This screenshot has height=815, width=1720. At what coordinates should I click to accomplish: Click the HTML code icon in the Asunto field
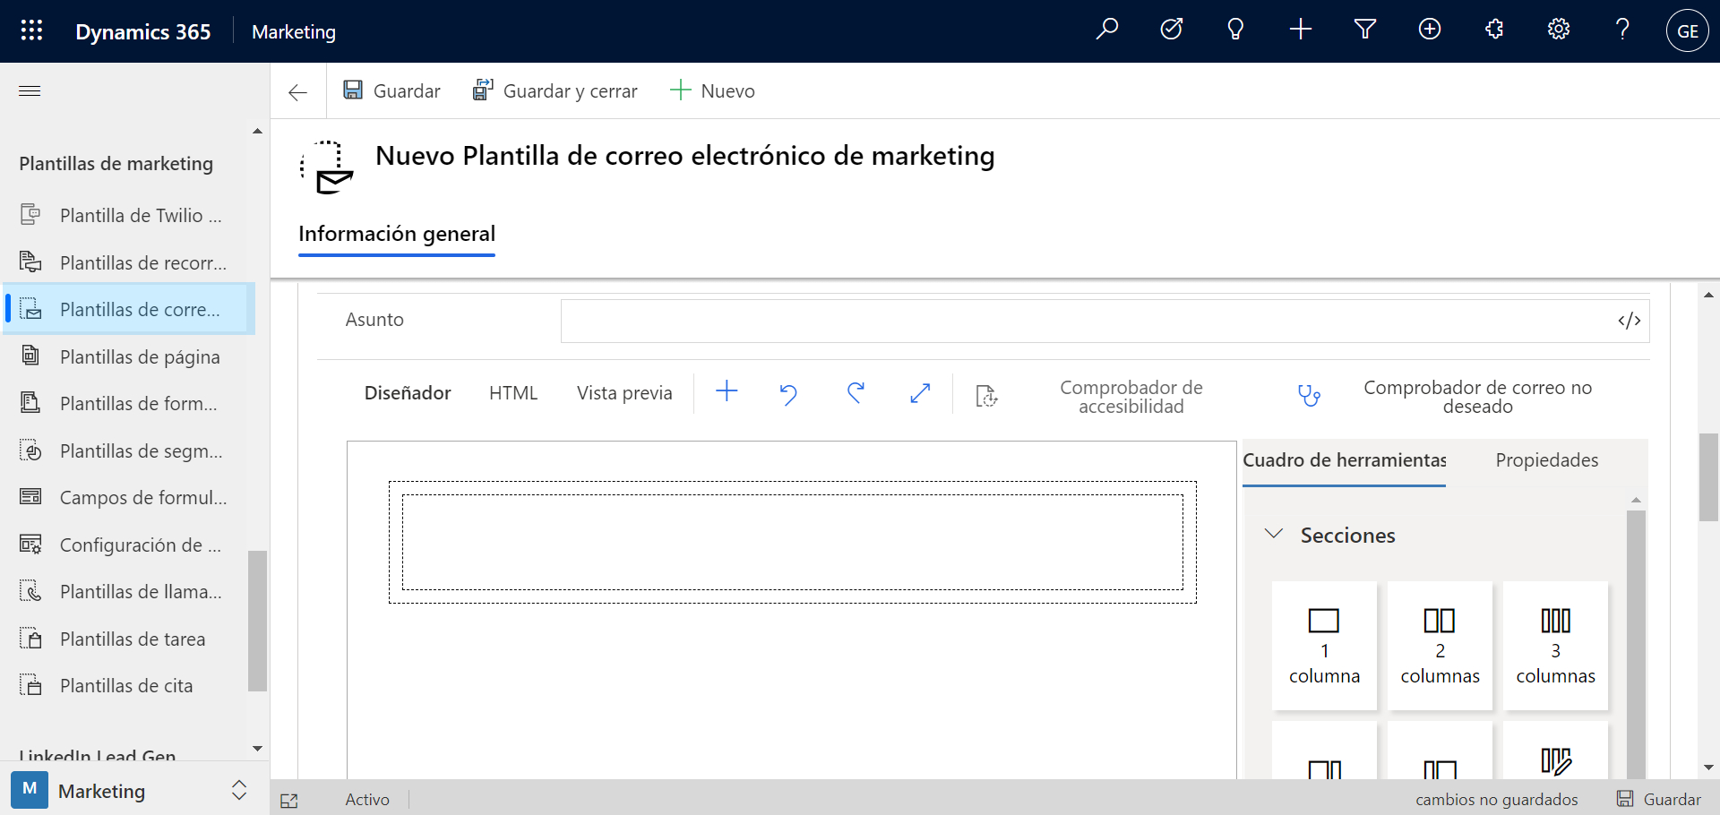point(1629,320)
